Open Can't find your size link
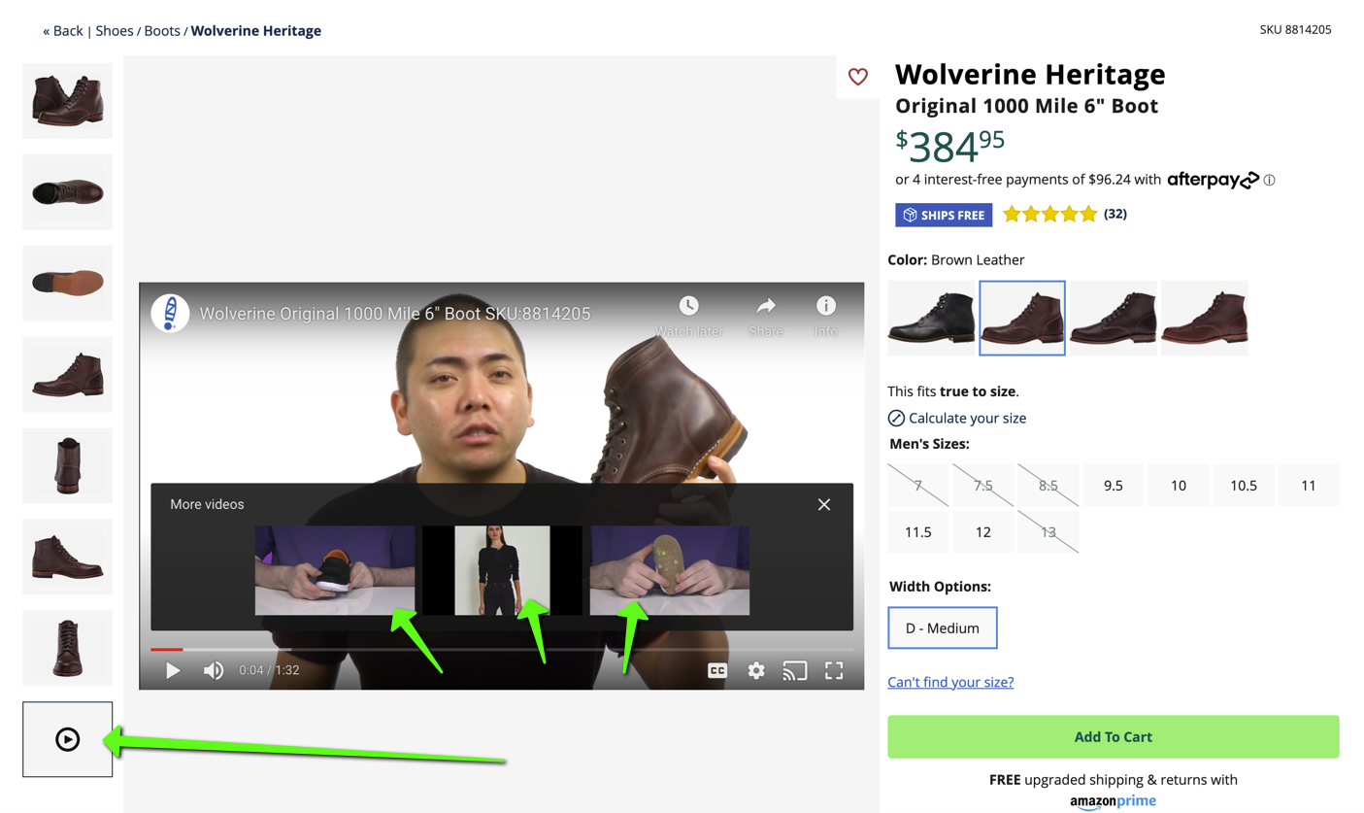 [x=950, y=682]
